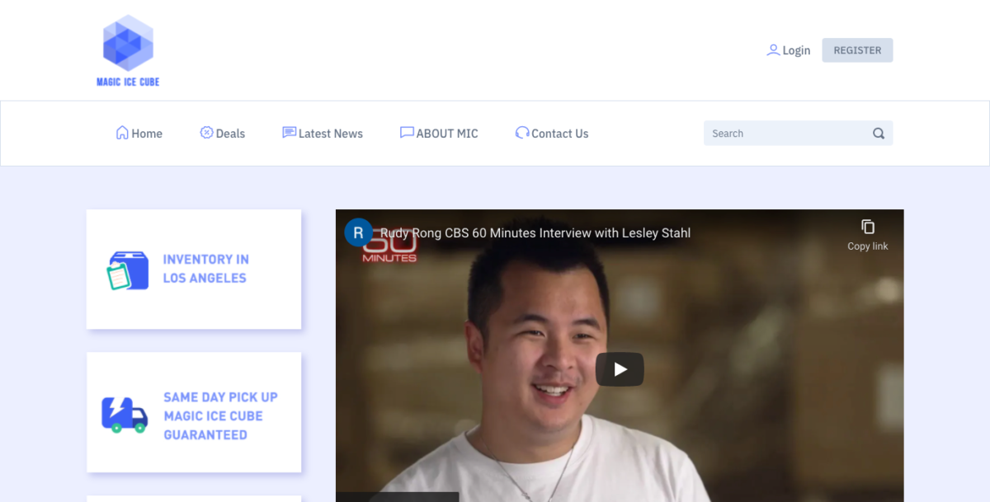
Task: Focus the Search input field
Action: coord(788,134)
